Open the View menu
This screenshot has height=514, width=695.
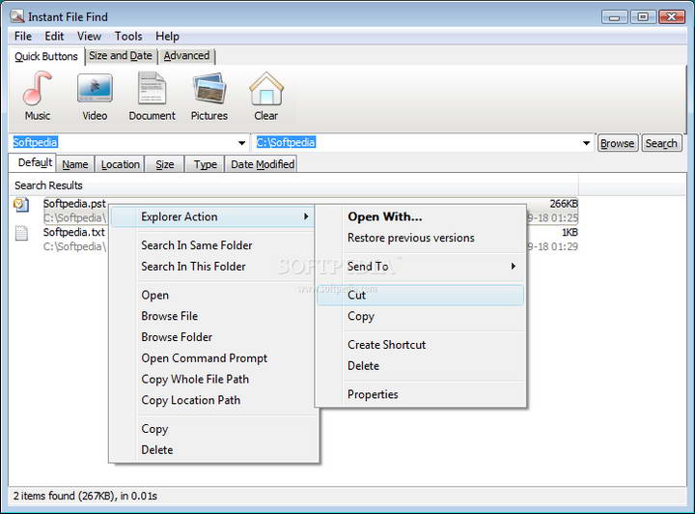(89, 37)
